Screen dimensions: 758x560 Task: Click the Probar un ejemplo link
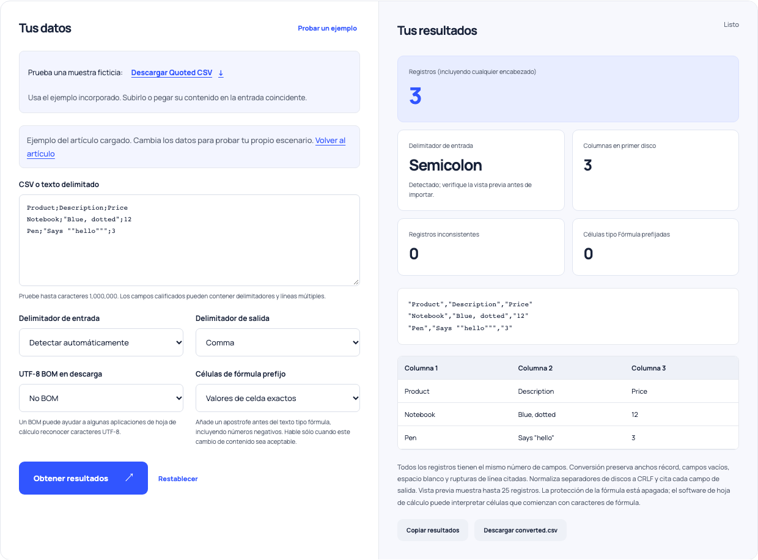pos(327,28)
